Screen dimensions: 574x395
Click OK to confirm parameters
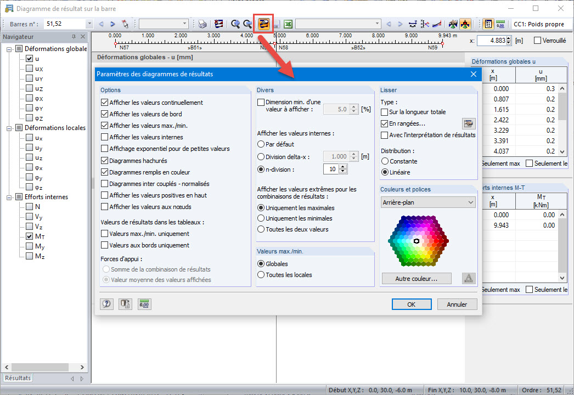[x=412, y=304]
